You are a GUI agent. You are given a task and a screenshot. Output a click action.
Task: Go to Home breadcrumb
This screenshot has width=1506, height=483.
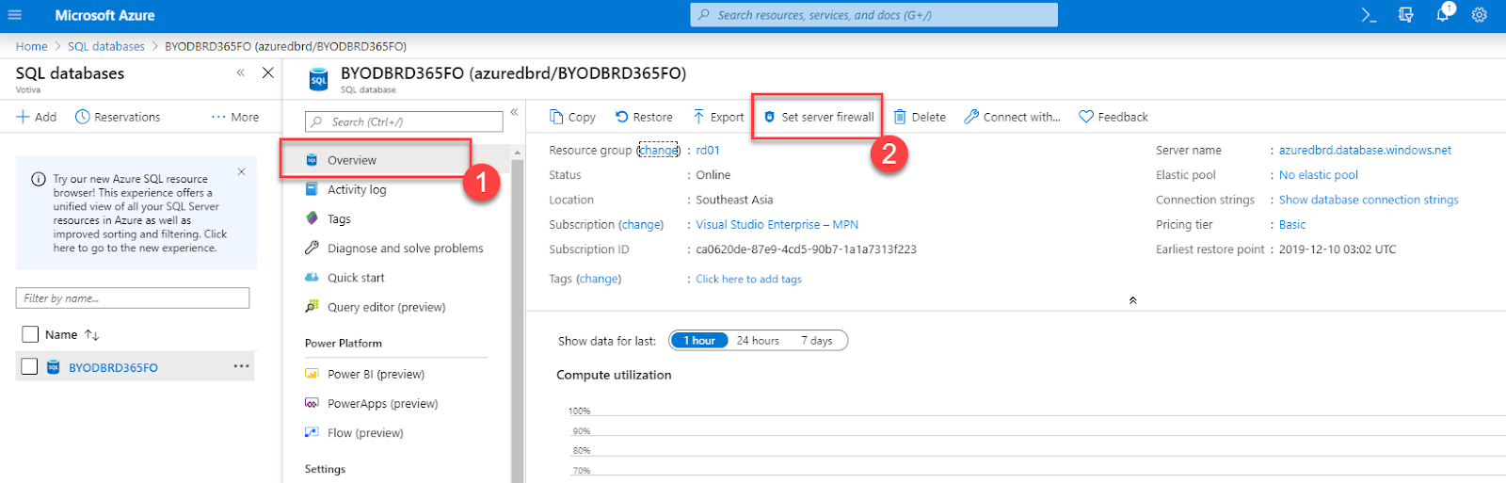tap(31, 46)
